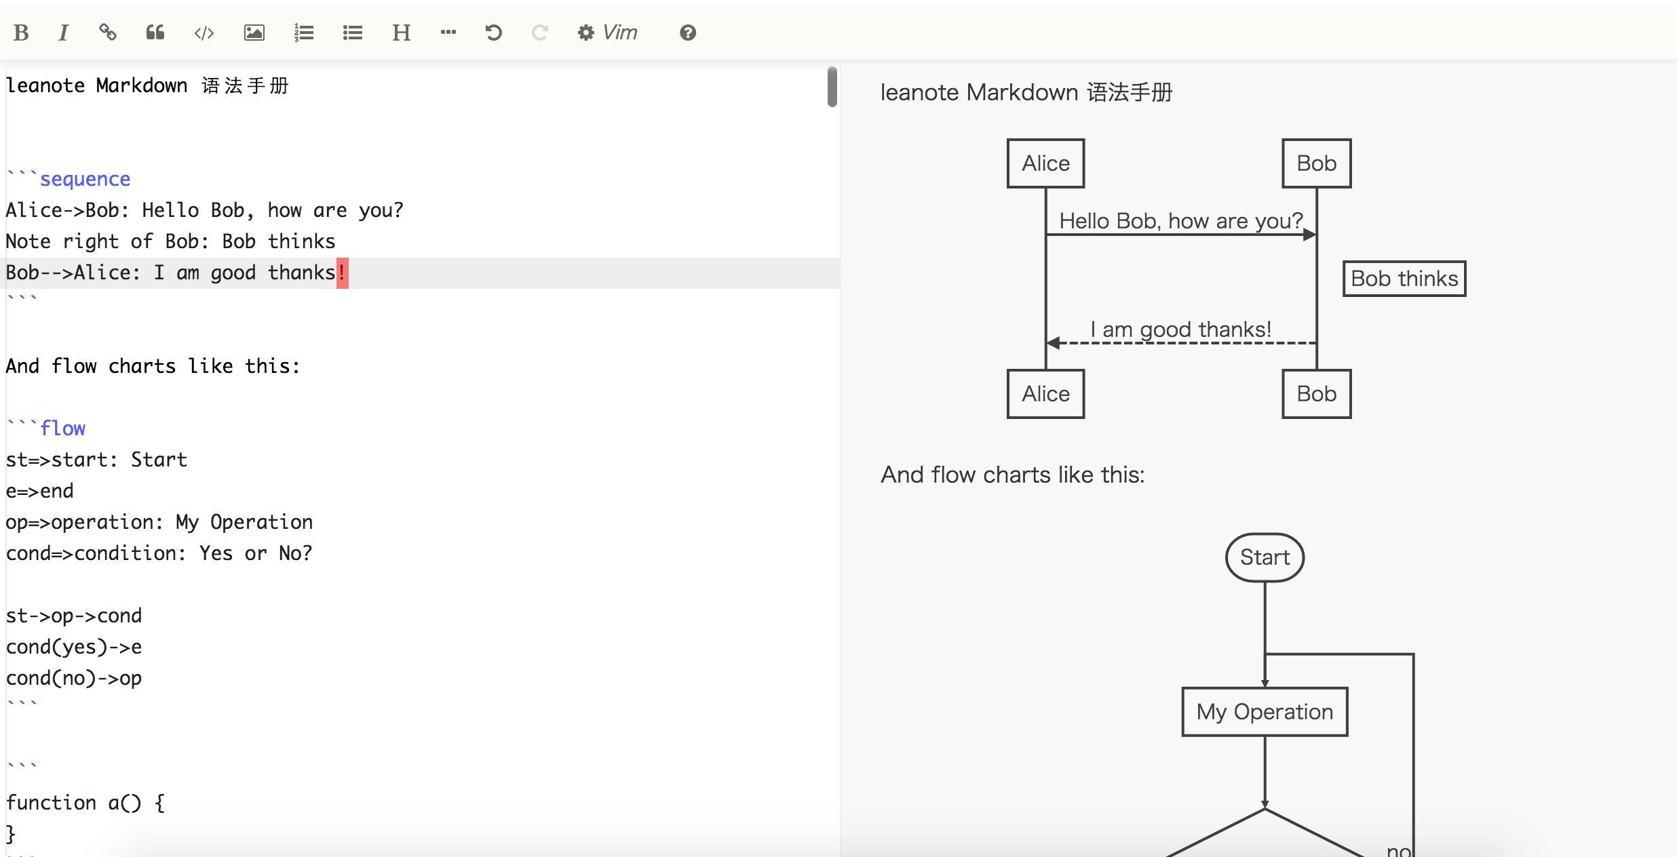Undo the last edit
Screen dimensions: 1677x857
[x=493, y=33]
